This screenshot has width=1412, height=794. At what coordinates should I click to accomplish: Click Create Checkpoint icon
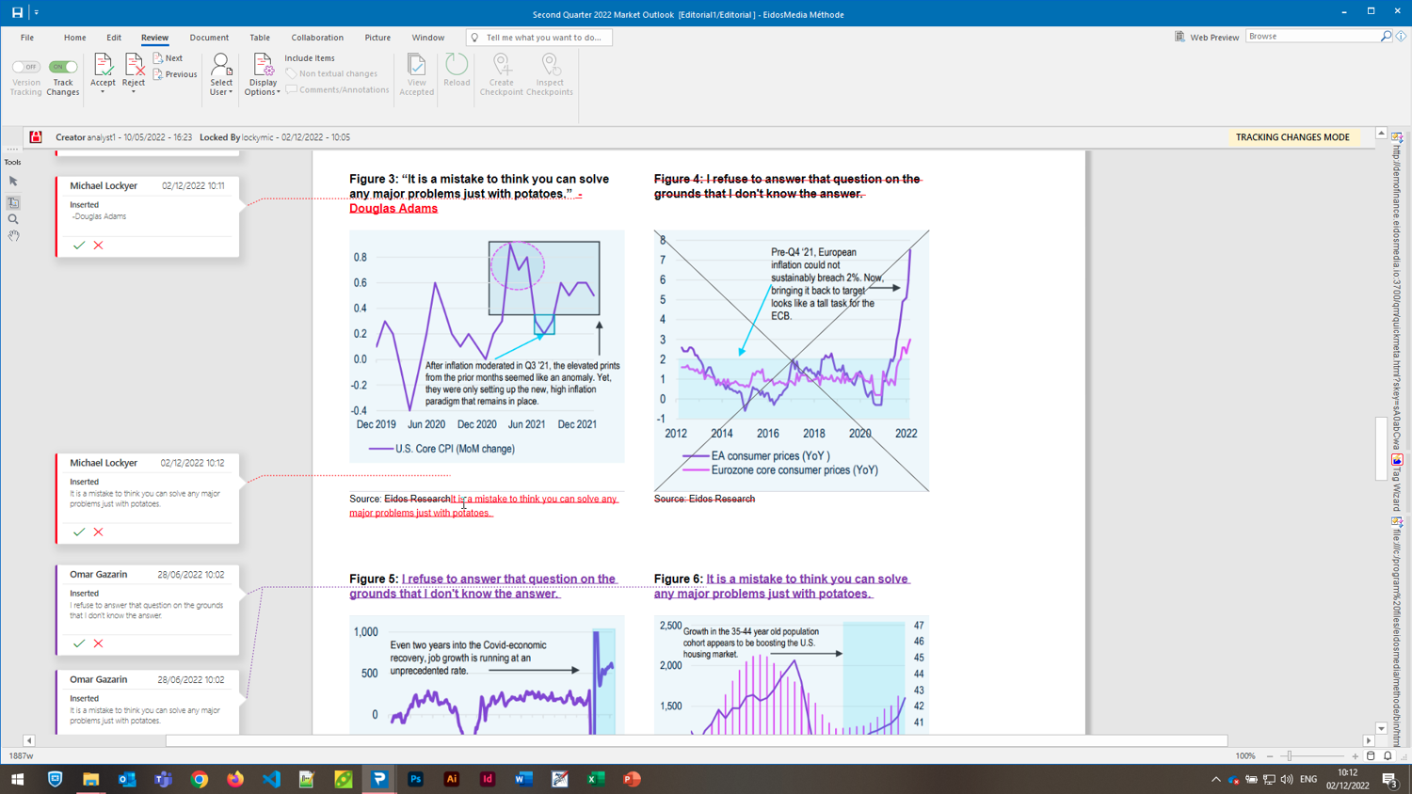pyautogui.click(x=502, y=65)
